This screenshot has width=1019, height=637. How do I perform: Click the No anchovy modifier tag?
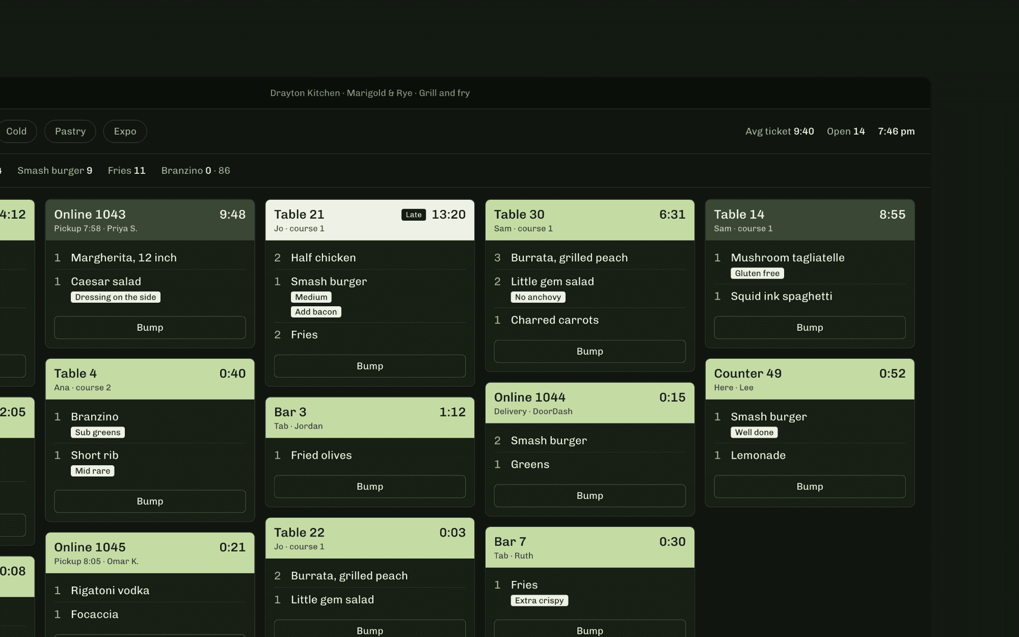[538, 298]
